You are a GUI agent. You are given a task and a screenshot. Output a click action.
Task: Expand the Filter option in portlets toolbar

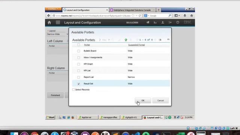(x=104, y=40)
